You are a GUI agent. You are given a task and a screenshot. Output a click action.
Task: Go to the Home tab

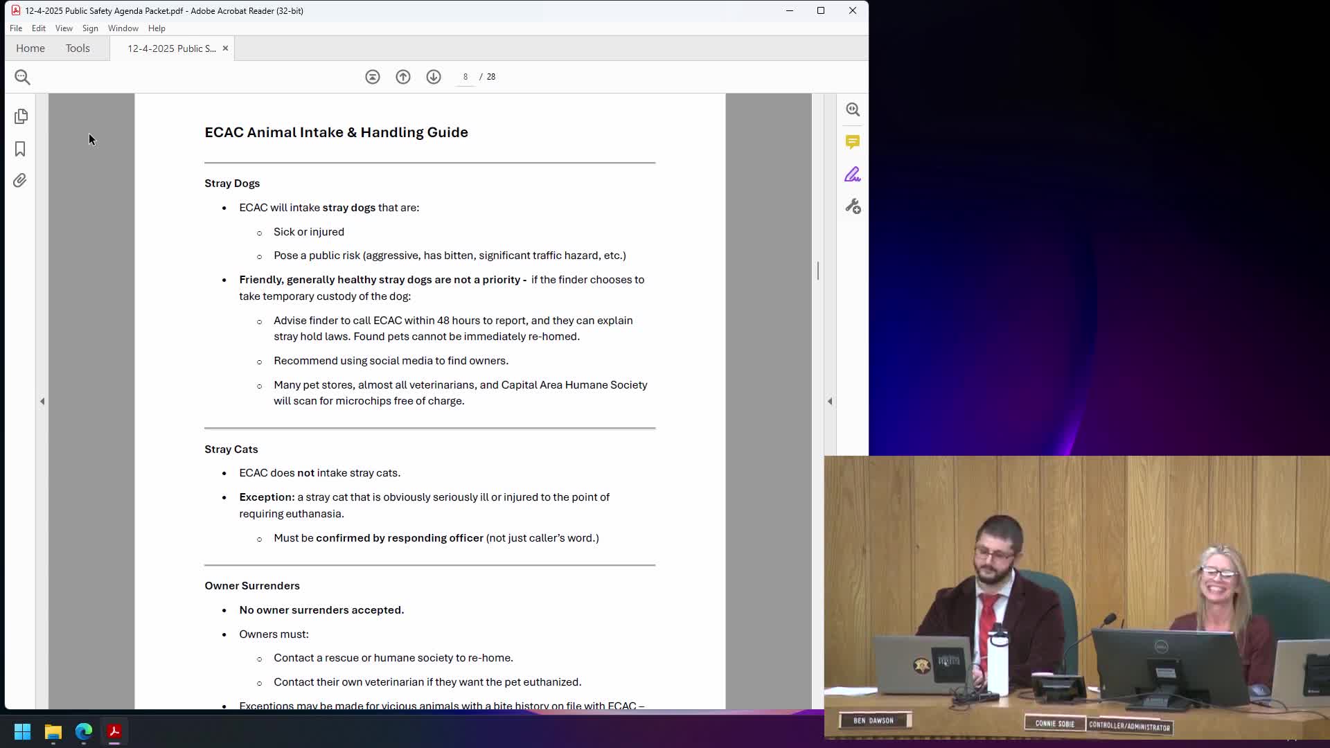(x=30, y=48)
